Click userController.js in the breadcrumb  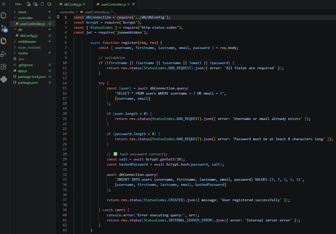pyautogui.click(x=97, y=12)
